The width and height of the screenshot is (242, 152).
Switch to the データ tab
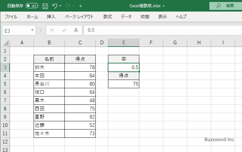(x=126, y=17)
